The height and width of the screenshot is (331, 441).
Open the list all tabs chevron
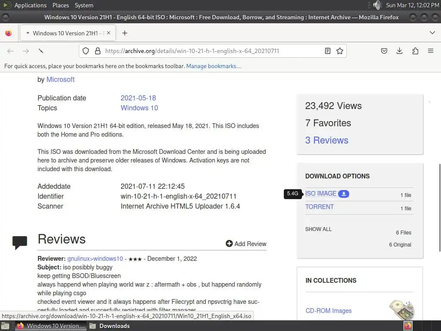pos(432,33)
